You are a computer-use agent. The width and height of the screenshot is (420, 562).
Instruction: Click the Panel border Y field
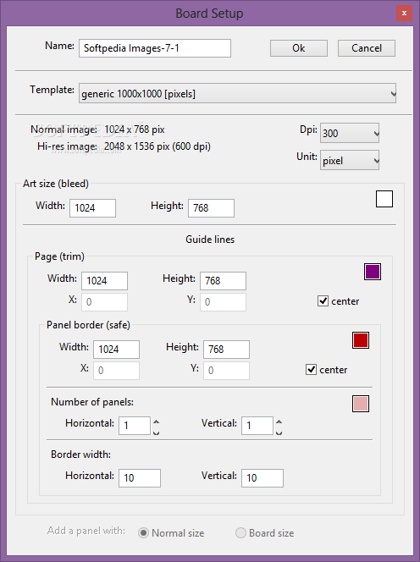coord(226,370)
